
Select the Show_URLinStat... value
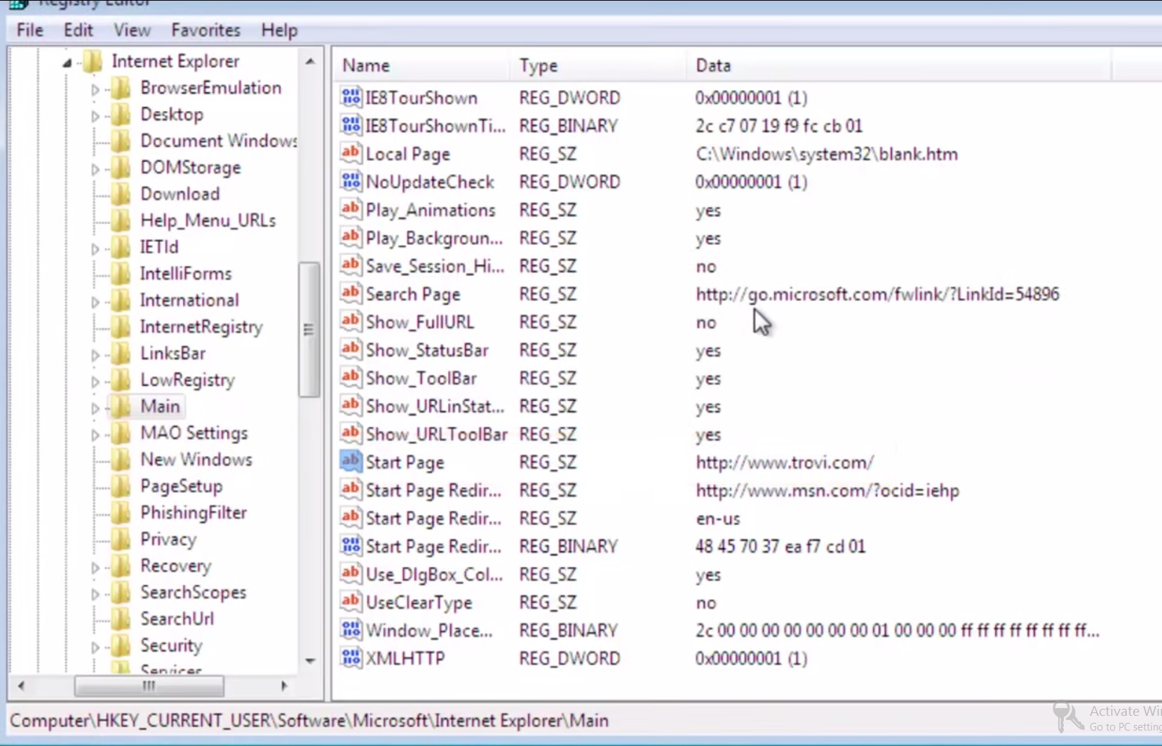coord(435,406)
